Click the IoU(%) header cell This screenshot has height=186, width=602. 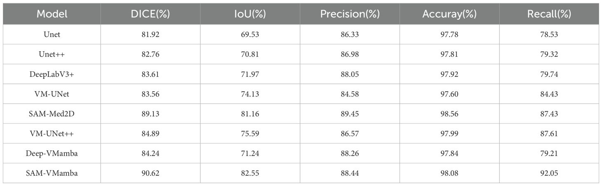point(250,14)
